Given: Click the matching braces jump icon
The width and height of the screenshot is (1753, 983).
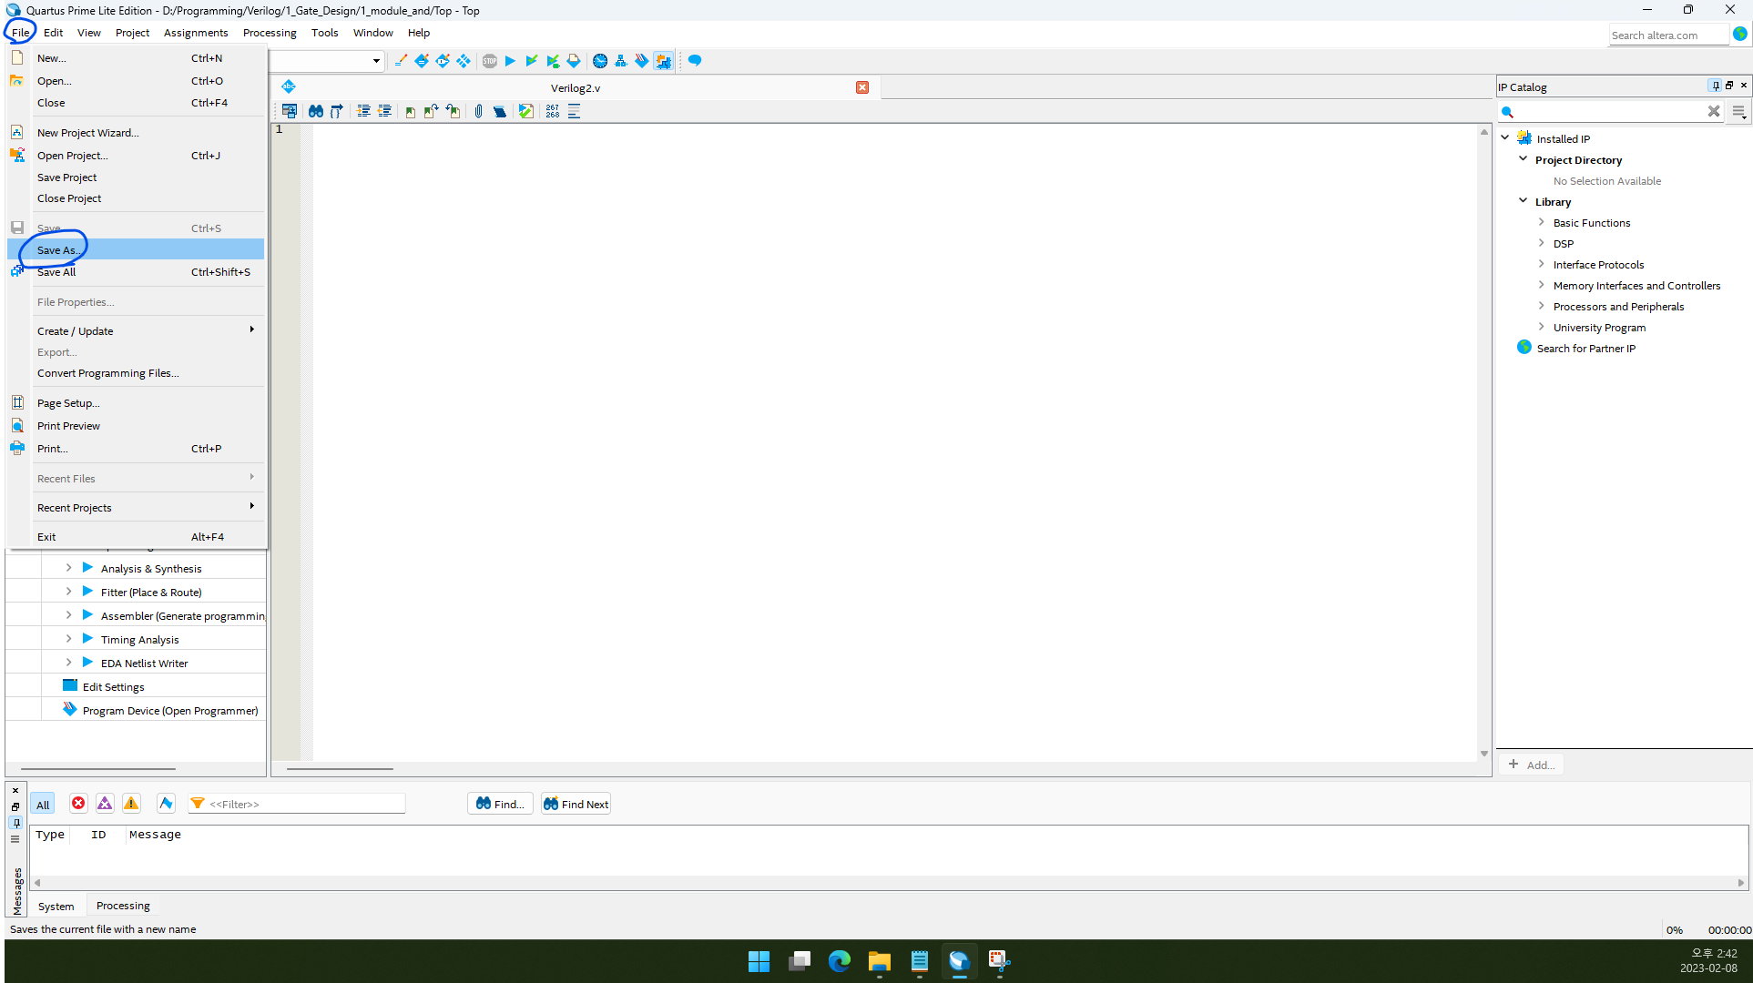Looking at the screenshot, I should pyautogui.click(x=337, y=111).
